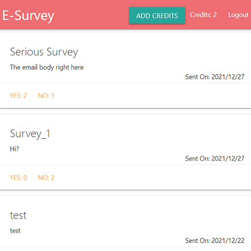Click the Sent On 2021/12/22 date
Screen dimensions: 251x251
pos(215,241)
